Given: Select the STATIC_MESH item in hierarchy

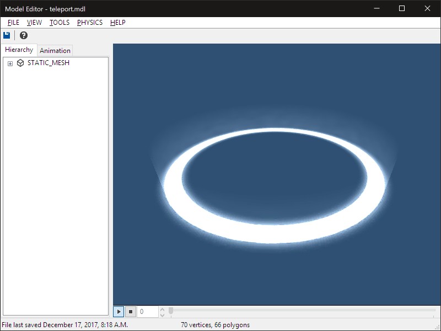Looking at the screenshot, I should point(48,63).
